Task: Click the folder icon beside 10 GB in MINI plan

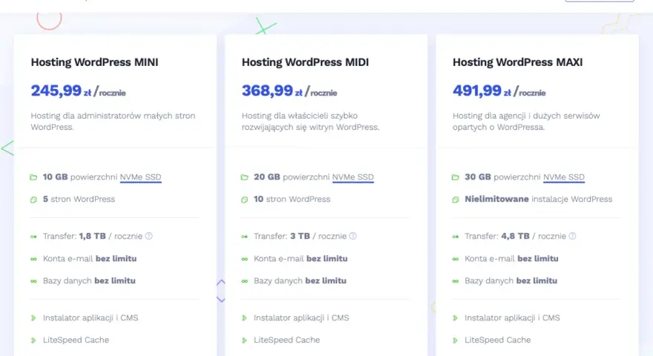Action: tap(33, 177)
